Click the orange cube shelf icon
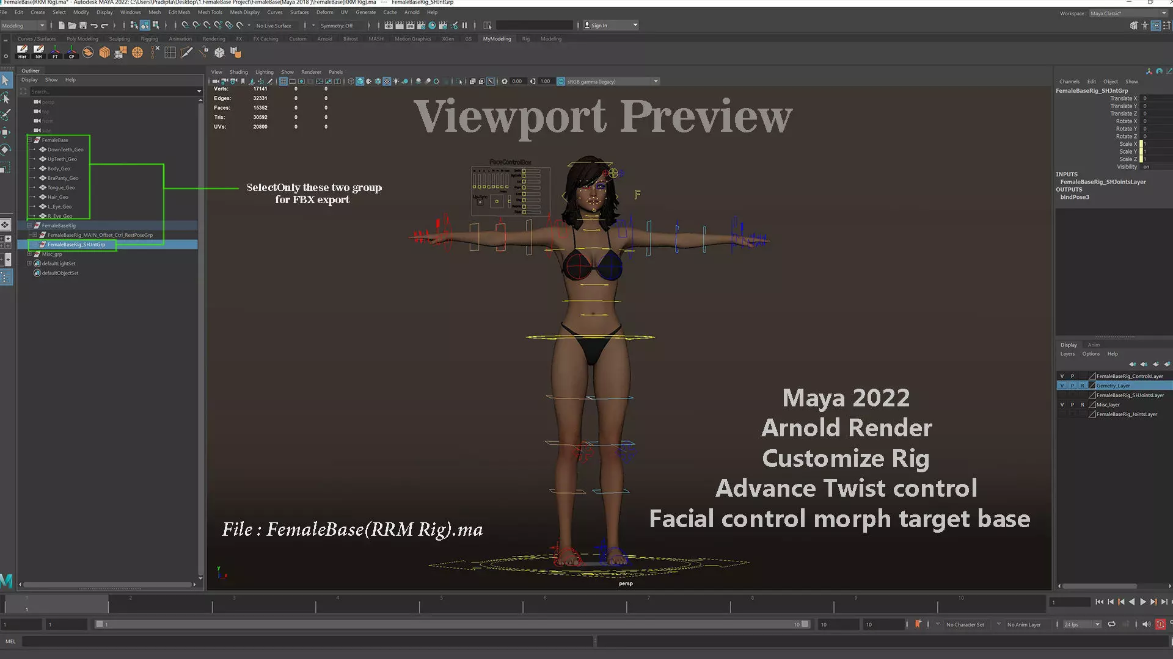 (x=104, y=52)
